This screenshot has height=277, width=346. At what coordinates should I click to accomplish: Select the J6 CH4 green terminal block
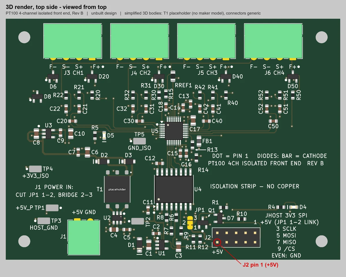pyautogui.click(x=273, y=41)
